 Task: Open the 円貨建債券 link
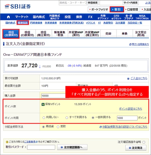[36, 23]
